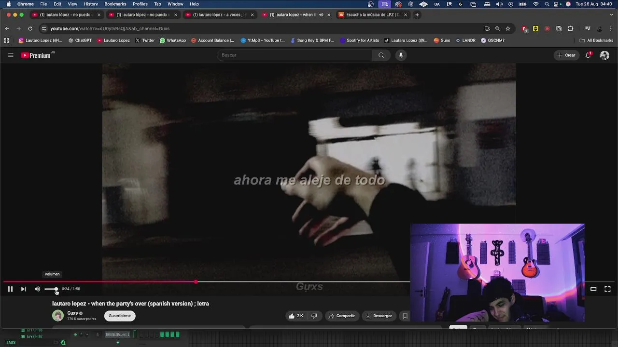
Task: Open the tab search dropdown arrow
Action: pos(611,14)
